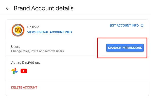Select the DesiVid account name text
Viewport: 151px width, 102px height.
coord(33,27)
